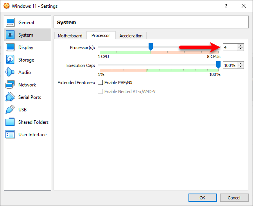The height and width of the screenshot is (206, 253).
Task: Open the Serial Ports connector icon
Action: pyautogui.click(x=10, y=97)
